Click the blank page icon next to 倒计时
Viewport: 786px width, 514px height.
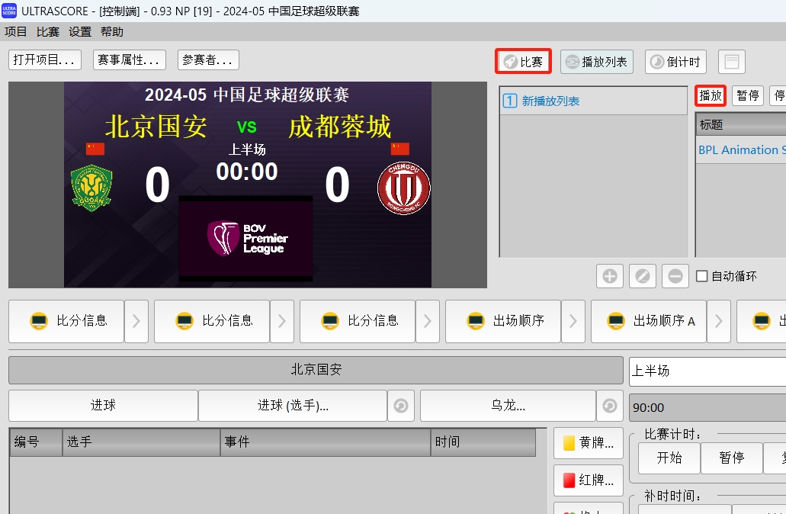point(731,62)
